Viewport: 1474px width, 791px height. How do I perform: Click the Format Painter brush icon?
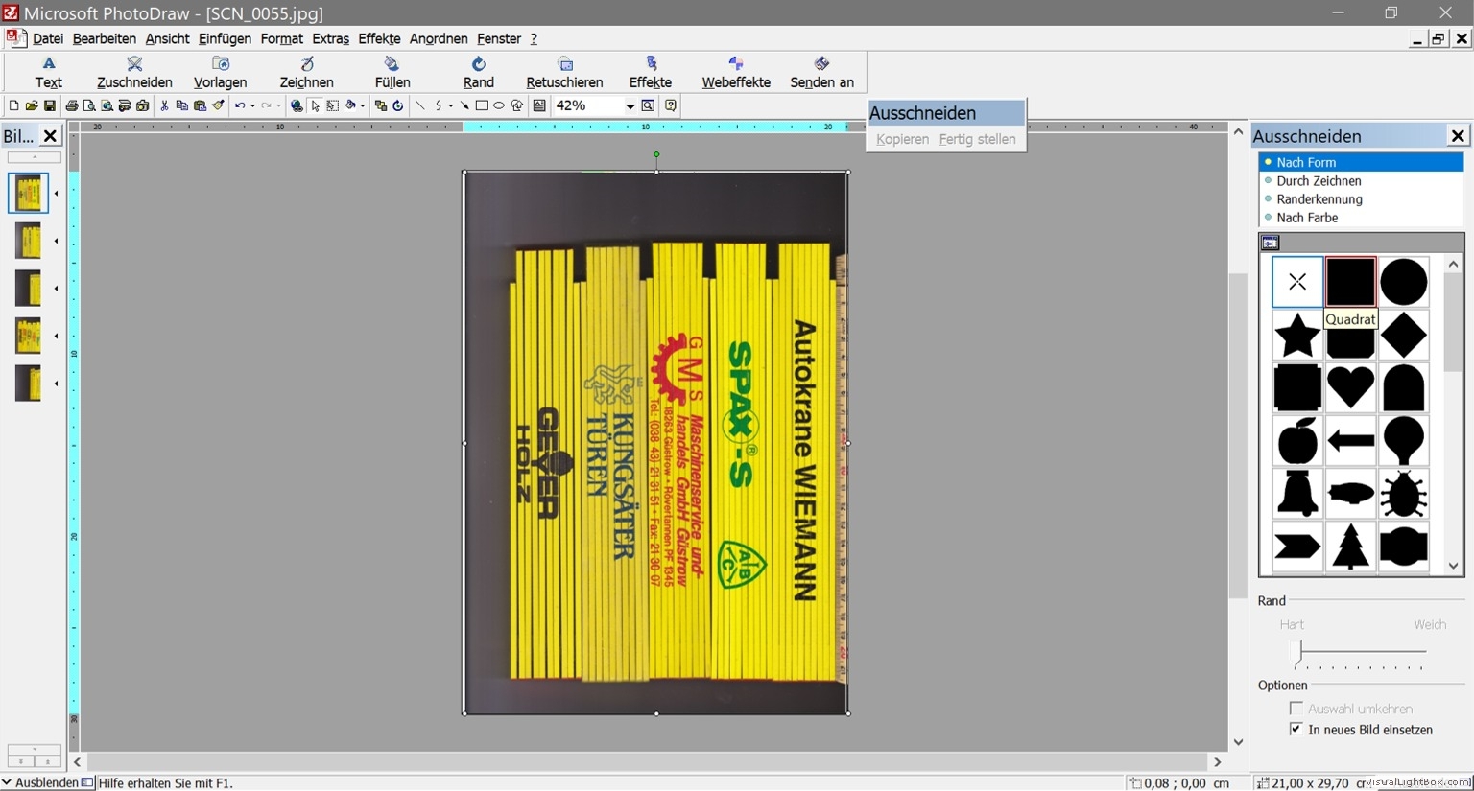pos(218,105)
